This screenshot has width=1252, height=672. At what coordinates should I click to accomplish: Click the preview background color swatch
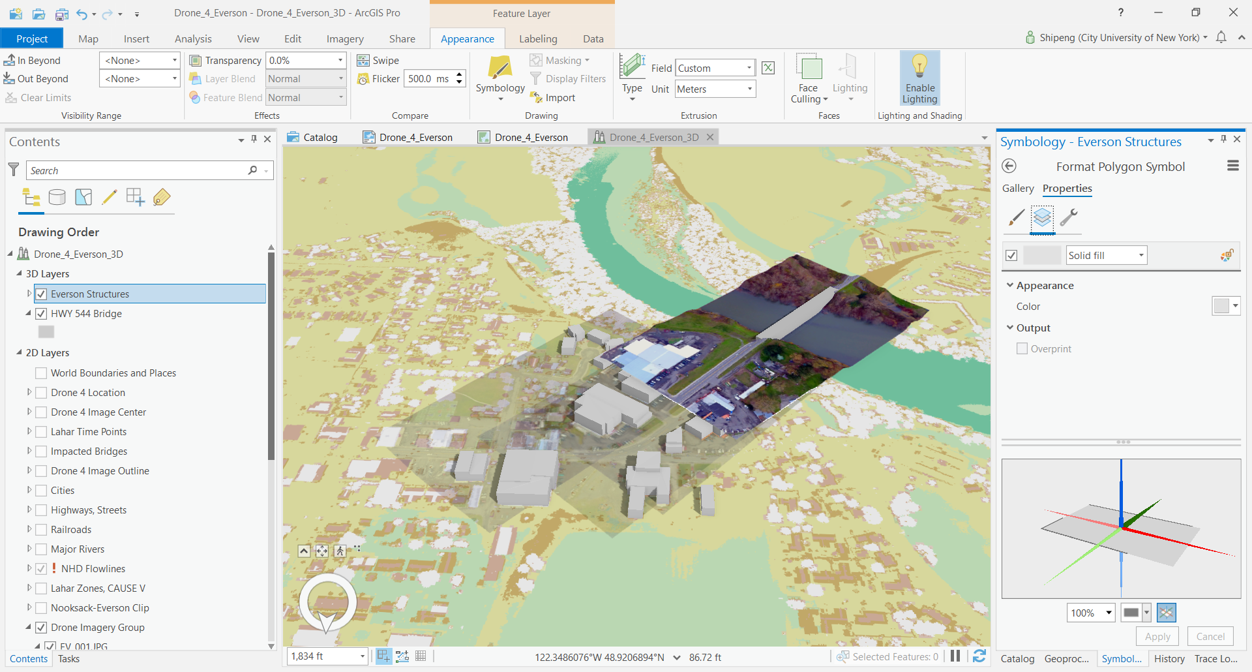coord(1135,613)
